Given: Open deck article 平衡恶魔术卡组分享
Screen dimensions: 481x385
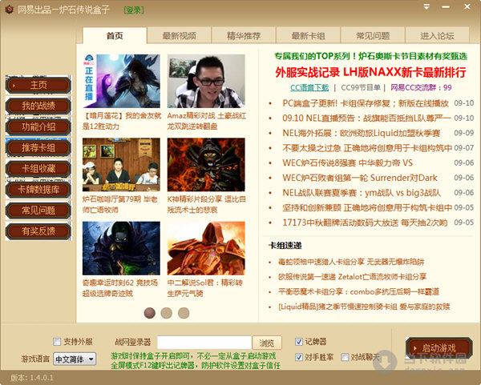Looking at the screenshot, I should tap(358, 291).
